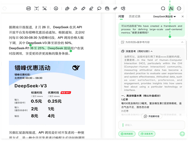Click the 深度思考 brain icon in answer header
The width and height of the screenshot is (188, 141).
coord(122,51)
